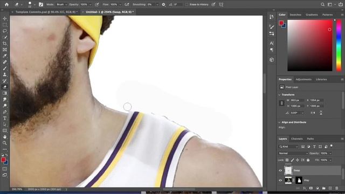Screen dimensions: 345x194
Task: Select the Hand tool
Action: click(x=5, y=137)
